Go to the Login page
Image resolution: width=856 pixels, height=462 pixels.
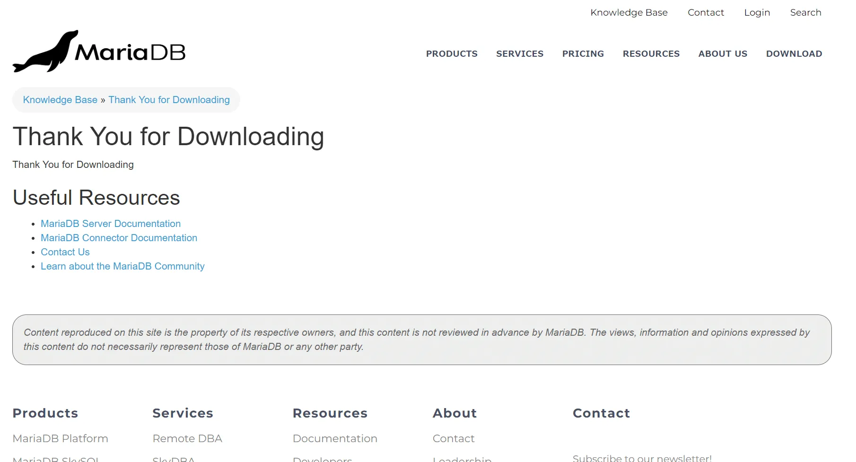pos(757,13)
